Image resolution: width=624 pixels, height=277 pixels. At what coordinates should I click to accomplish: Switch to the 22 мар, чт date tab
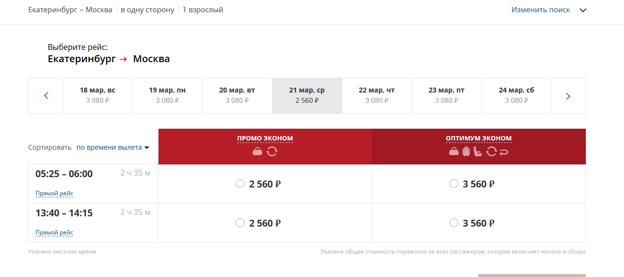pyautogui.click(x=377, y=96)
